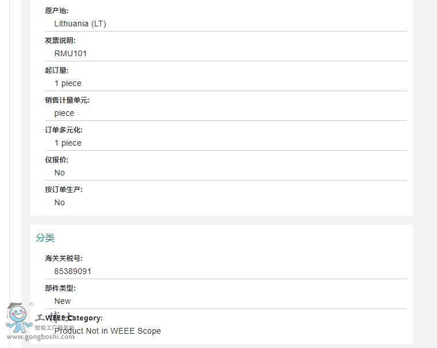Click the 原产地 field label
Screen dimensions: 437x348
57,11
